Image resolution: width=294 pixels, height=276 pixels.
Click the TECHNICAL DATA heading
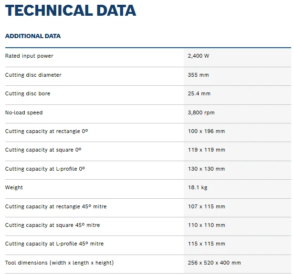coord(71,10)
